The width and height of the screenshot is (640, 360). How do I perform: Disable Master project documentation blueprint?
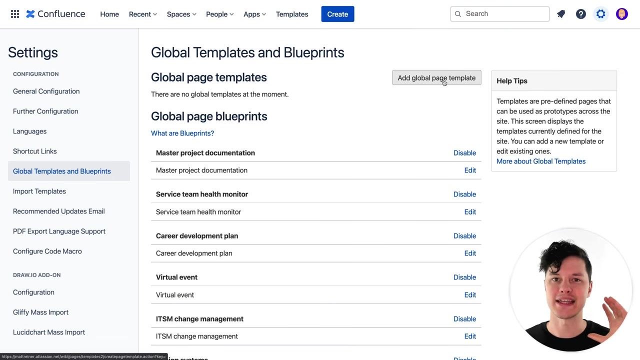464,152
